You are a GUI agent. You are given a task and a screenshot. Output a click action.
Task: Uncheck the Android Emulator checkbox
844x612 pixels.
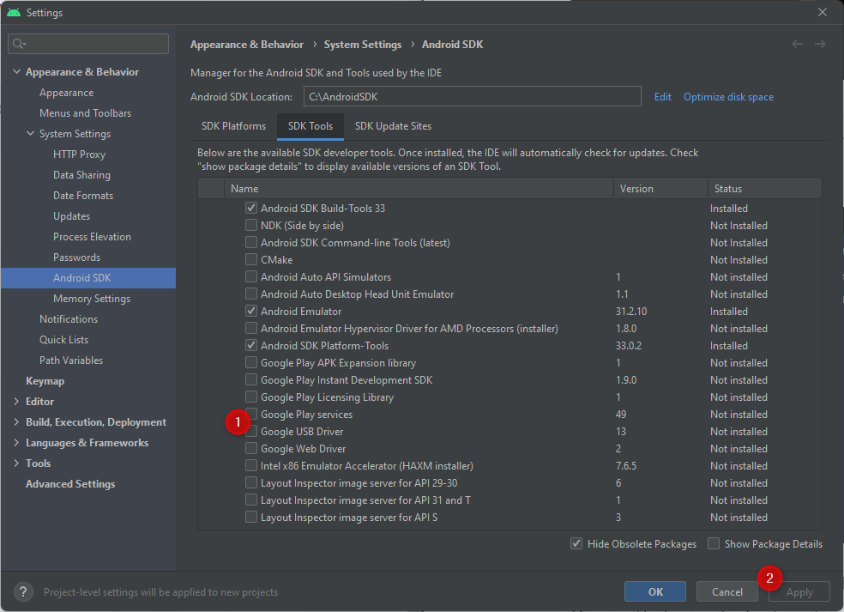click(250, 311)
